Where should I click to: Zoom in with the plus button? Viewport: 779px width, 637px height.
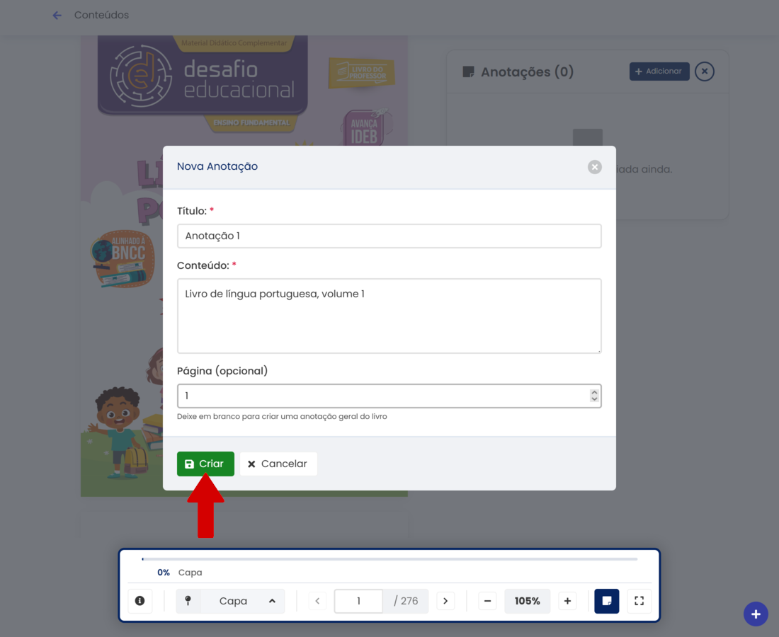[x=567, y=601]
